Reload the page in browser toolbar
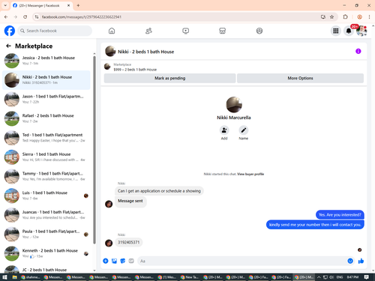The image size is (375, 281). pos(25,16)
